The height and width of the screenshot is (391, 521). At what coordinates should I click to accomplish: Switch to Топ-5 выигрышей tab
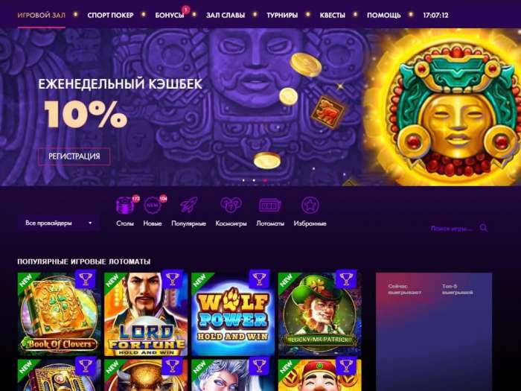point(457,289)
